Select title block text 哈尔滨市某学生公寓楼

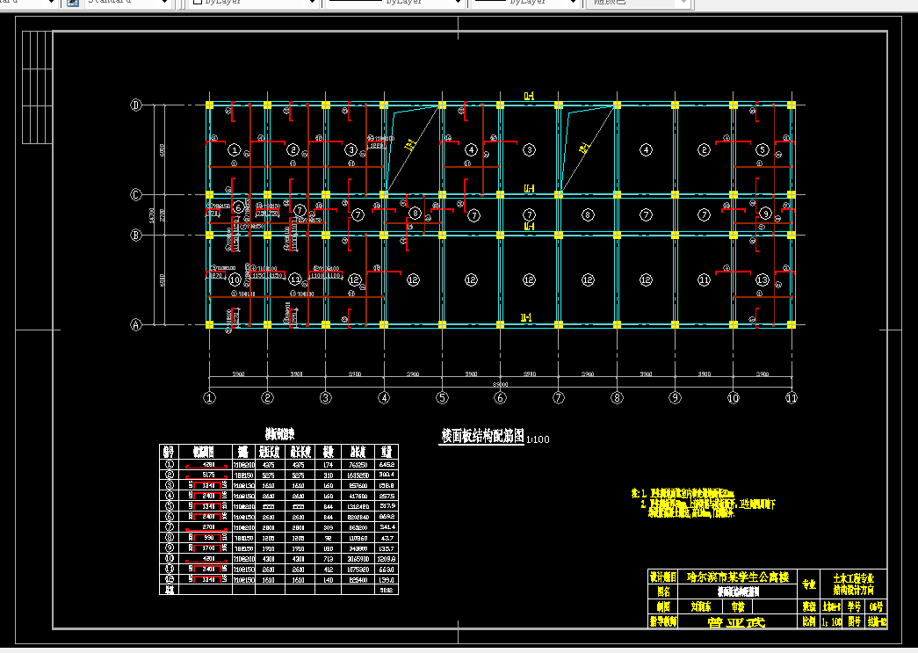click(738, 577)
